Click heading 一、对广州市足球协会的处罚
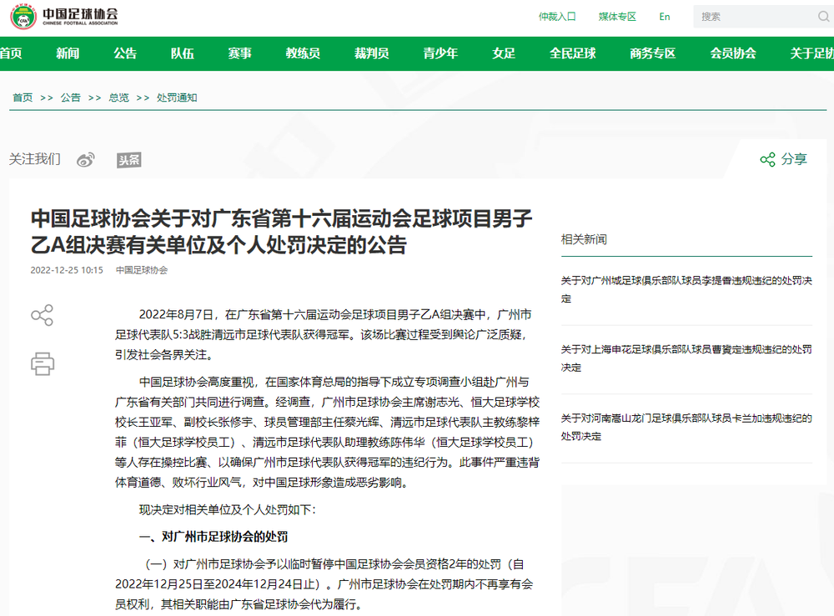This screenshot has width=834, height=616. [214, 537]
